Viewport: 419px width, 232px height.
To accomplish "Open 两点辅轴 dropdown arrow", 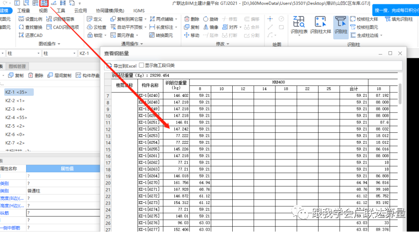I will tap(176, 19).
